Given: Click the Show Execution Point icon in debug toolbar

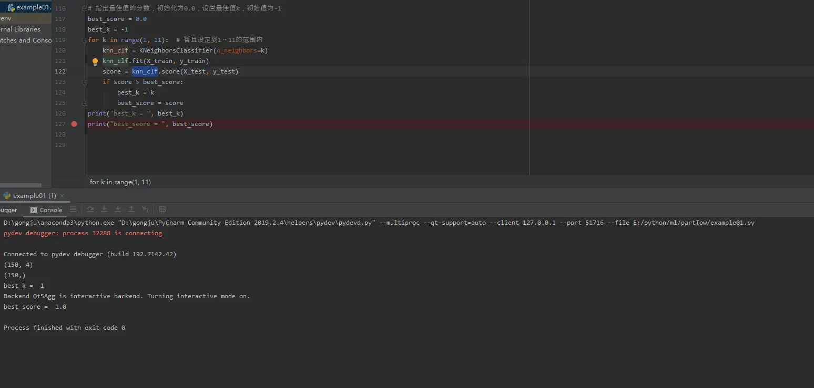Looking at the screenshot, I should 73,209.
